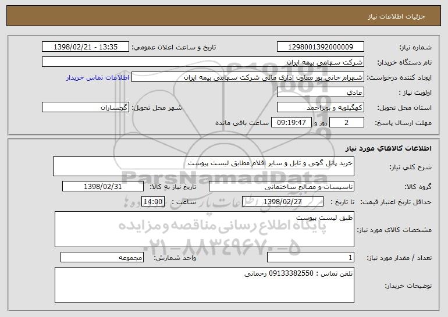Click the general description field خرید پانل گچی
Image resolution: width=448 pixels, height=317 pixels.
(x=204, y=166)
